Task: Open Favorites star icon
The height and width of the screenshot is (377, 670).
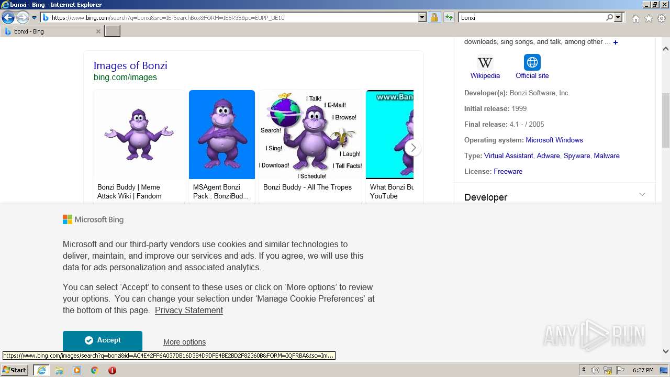Action: coord(649,18)
